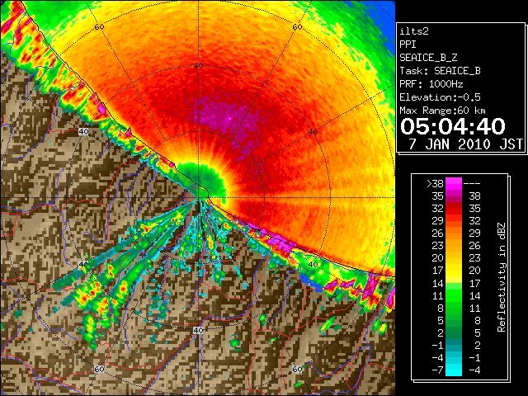Click the "Reflectivity in dBZ" legend title
The height and width of the screenshot is (396, 528).
coord(501,277)
